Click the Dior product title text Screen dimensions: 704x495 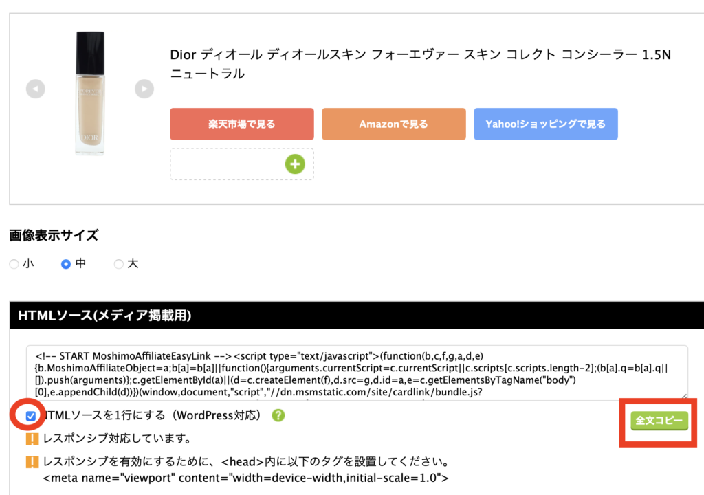coord(420,64)
